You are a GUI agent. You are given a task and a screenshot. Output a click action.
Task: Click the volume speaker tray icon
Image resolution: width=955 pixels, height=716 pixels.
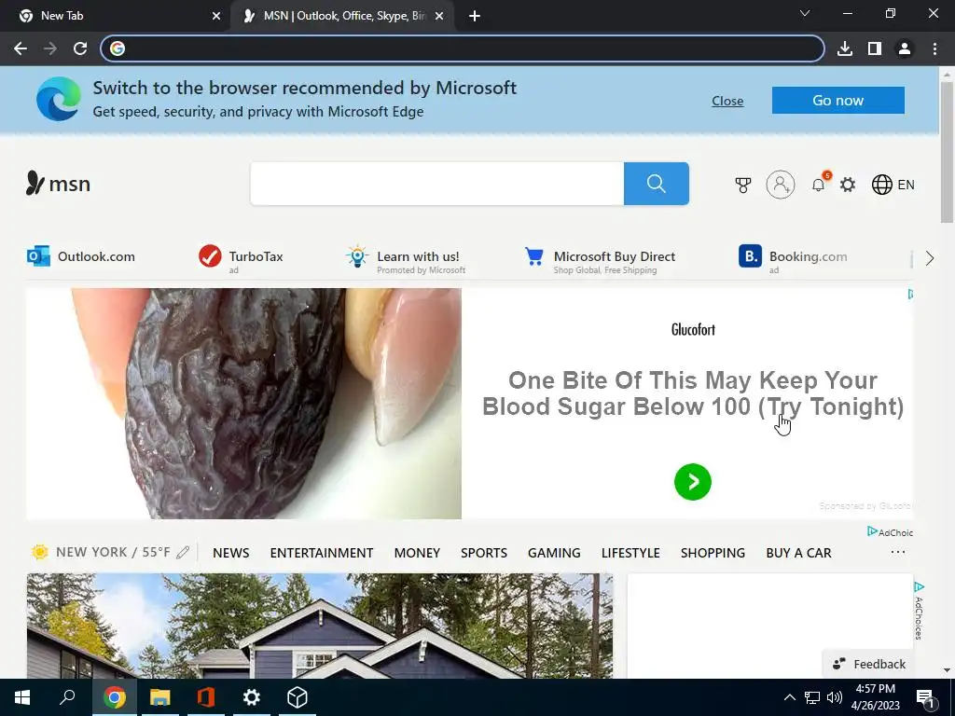(x=835, y=697)
